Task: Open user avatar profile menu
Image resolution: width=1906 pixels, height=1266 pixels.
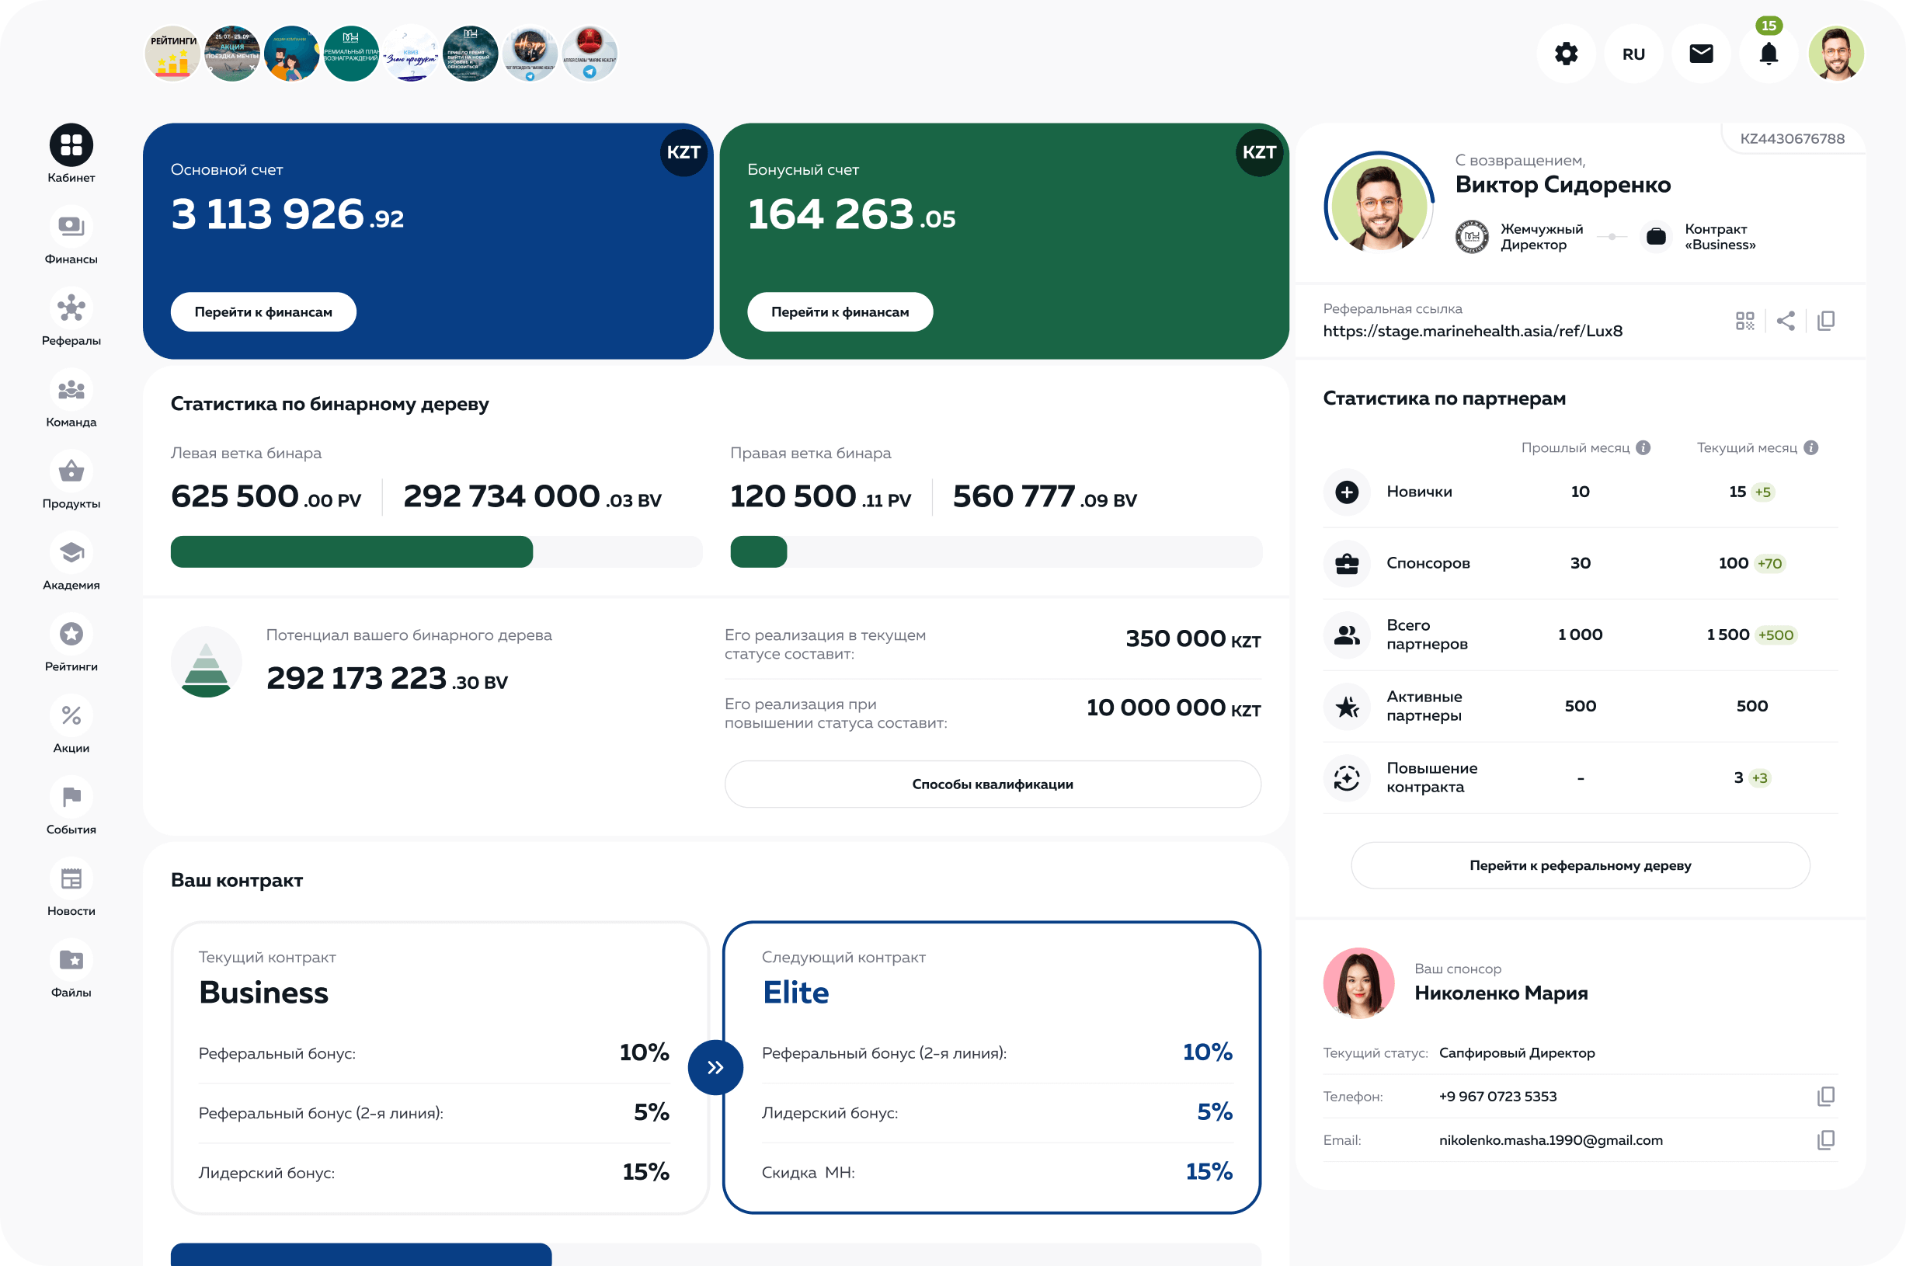Action: coord(1836,54)
